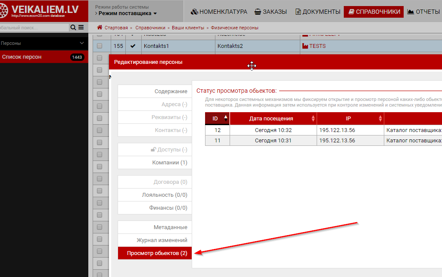The height and width of the screenshot is (277, 442).
Task: Toggle checkbox in row above Kontakts1
Action: (100, 34)
